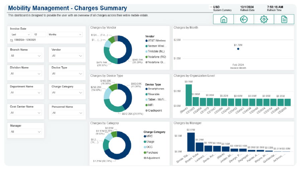Expand the Device Type filter dropdown
The image size is (301, 170).
(67, 73)
